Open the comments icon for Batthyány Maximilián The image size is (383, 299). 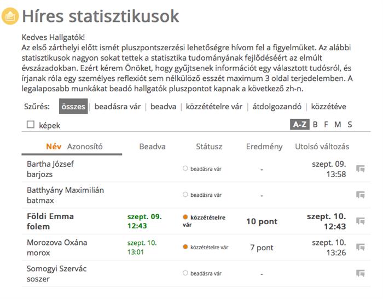[360, 195]
